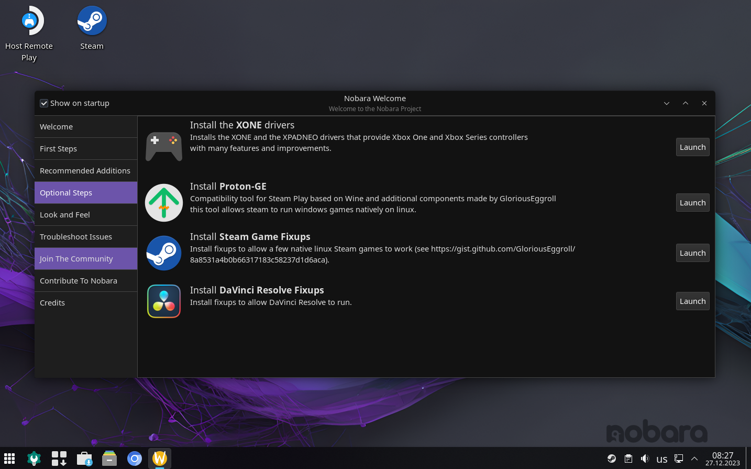Open the green wrench settings app in taskbar
Viewport: 751px width, 469px height.
(34, 459)
